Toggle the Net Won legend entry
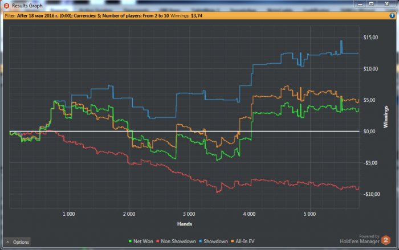The width and height of the screenshot is (399, 250). click(x=141, y=241)
